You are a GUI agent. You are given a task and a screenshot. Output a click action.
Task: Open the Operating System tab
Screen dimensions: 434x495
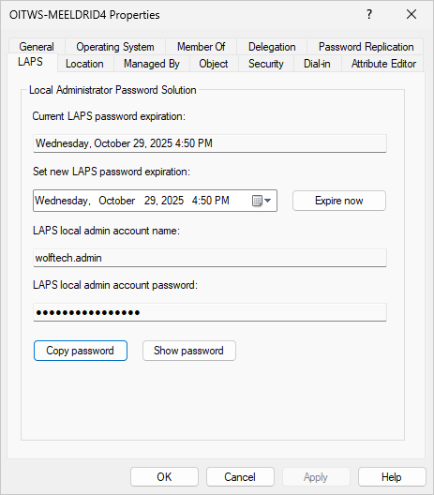point(115,47)
